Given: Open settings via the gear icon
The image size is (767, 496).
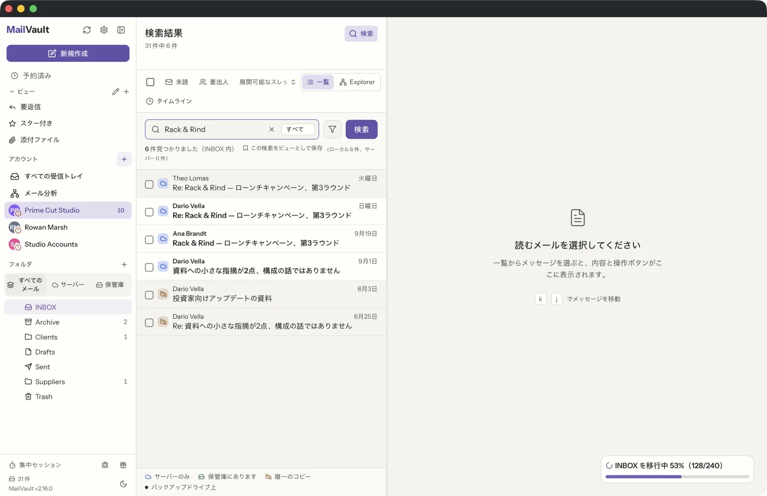Looking at the screenshot, I should click(104, 30).
